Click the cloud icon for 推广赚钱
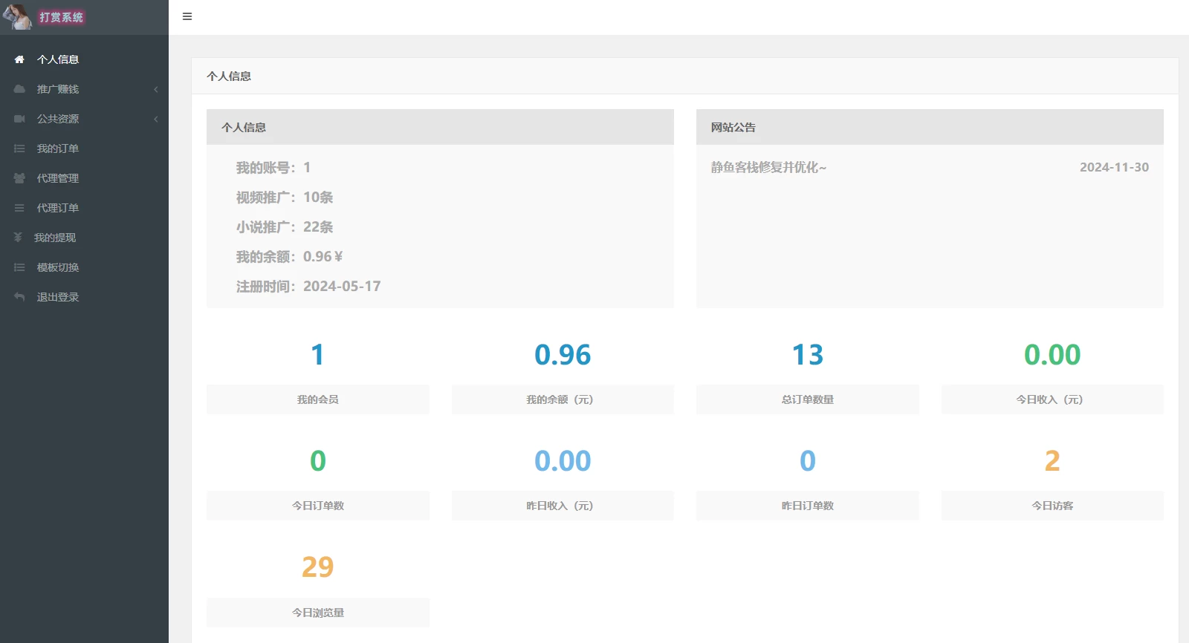Screen dimensions: 1189x643 tap(19, 89)
